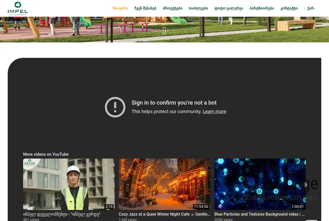The width and height of the screenshot is (329, 221).
Task: Click the Impel Development logo
Action: (18, 8)
